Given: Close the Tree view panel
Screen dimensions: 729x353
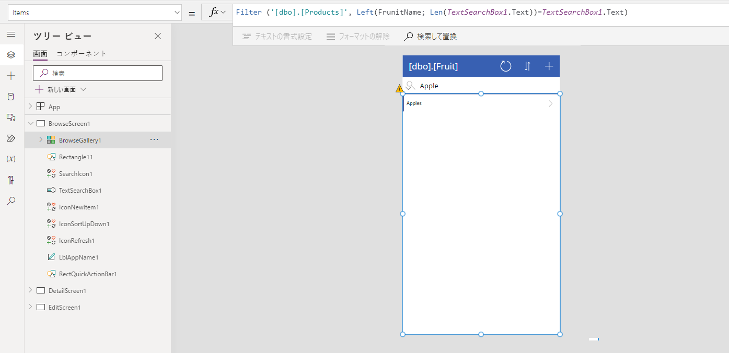Looking at the screenshot, I should tap(158, 36).
